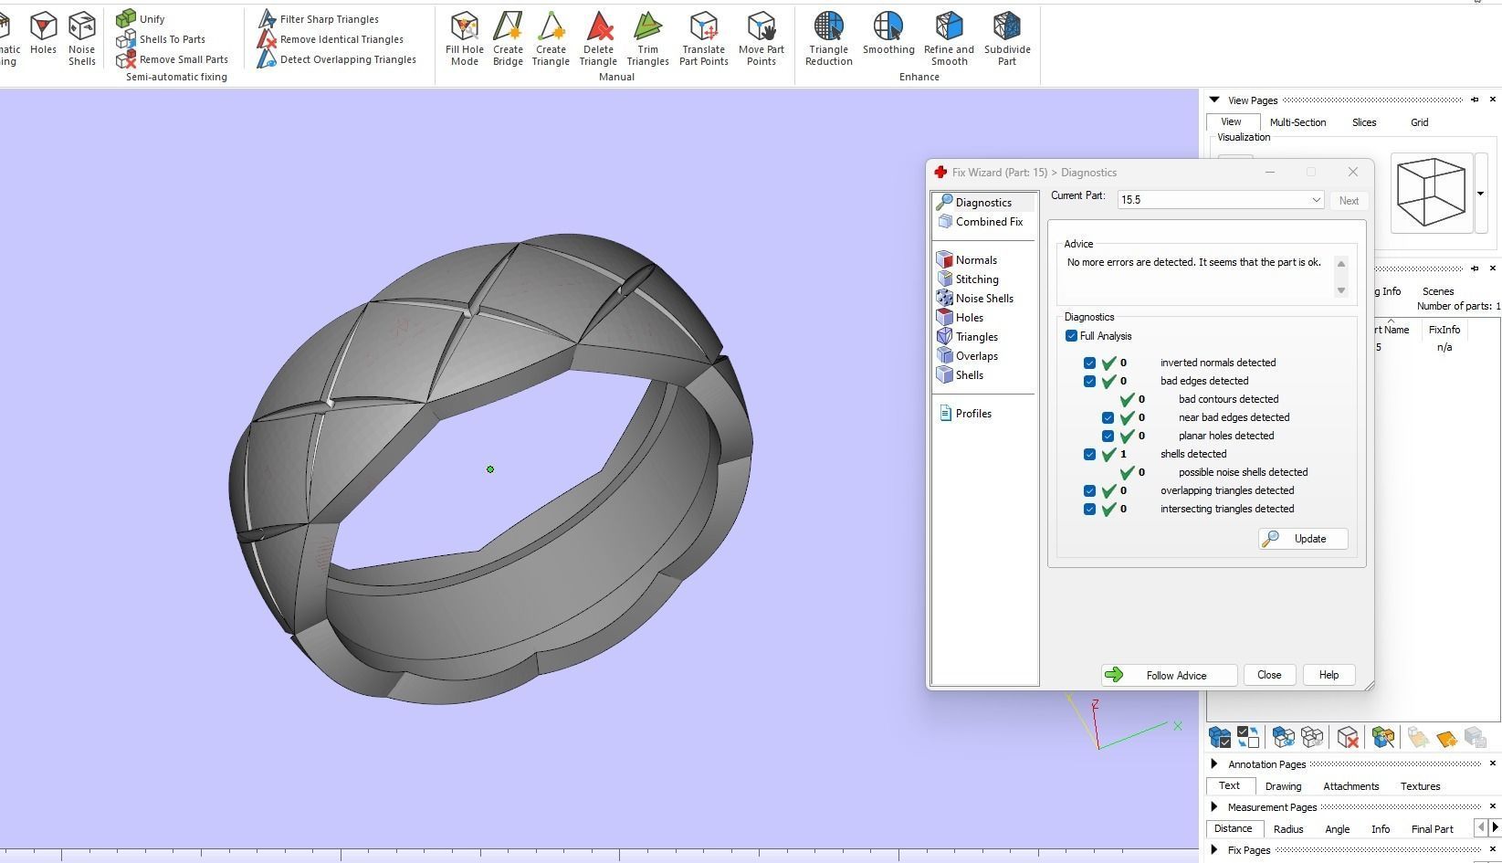Screen dimensions: 1502x863
Task: Click Follow Advice button
Action: click(1169, 675)
